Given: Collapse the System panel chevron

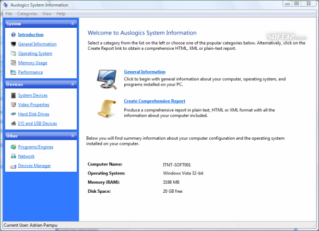Looking at the screenshot, I should (x=72, y=24).
